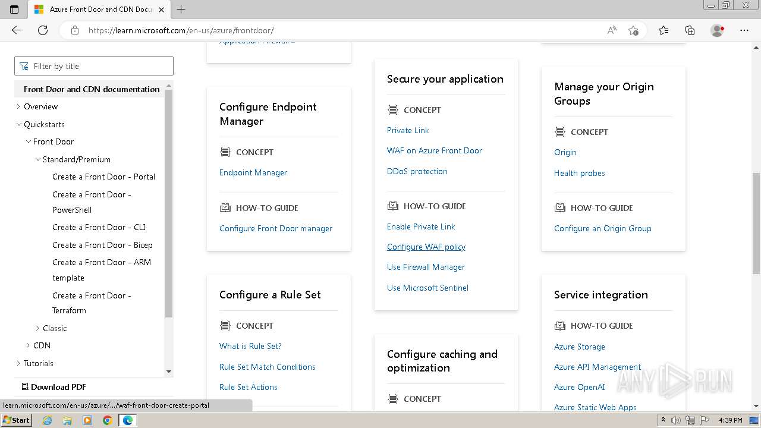
Task: Open the Endpoint Manager link
Action: (253, 172)
